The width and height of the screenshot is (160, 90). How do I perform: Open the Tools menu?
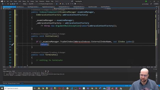37,1
